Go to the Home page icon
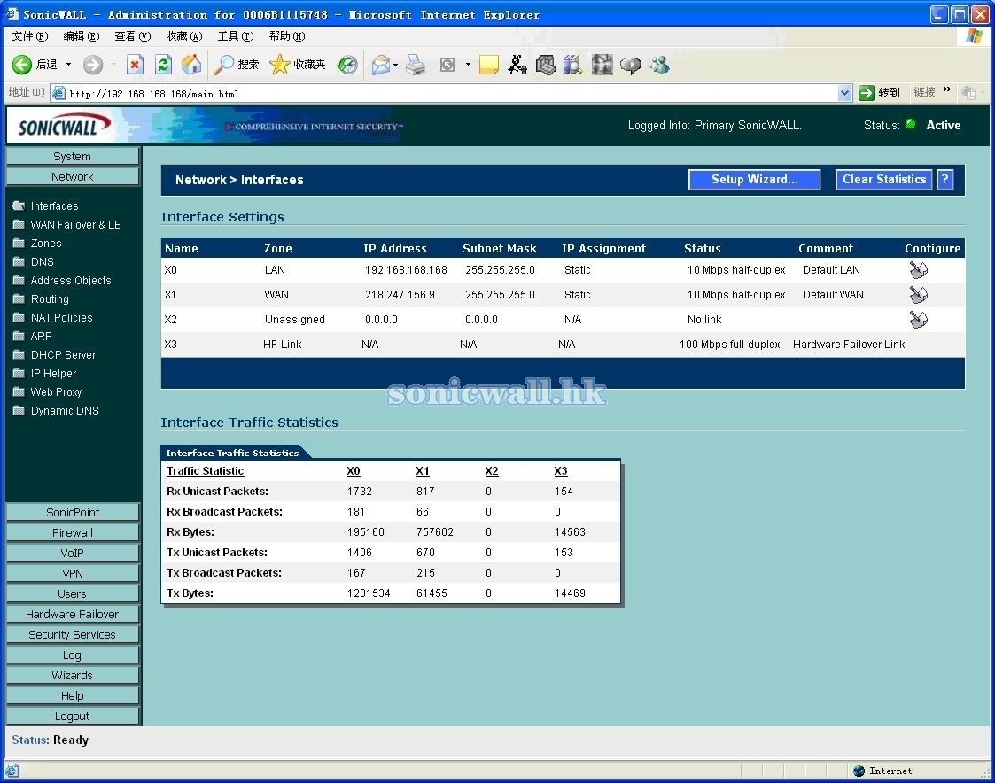Viewport: 995px width, 783px height. pyautogui.click(x=191, y=64)
